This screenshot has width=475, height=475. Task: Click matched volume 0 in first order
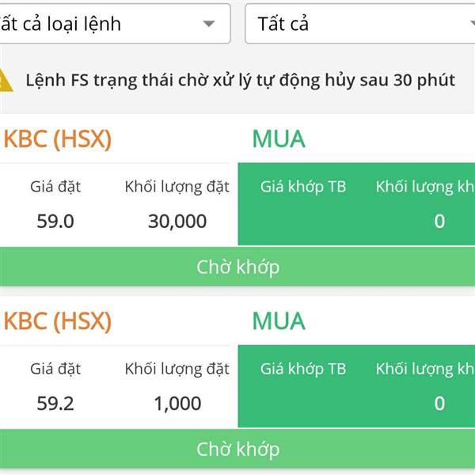(439, 221)
